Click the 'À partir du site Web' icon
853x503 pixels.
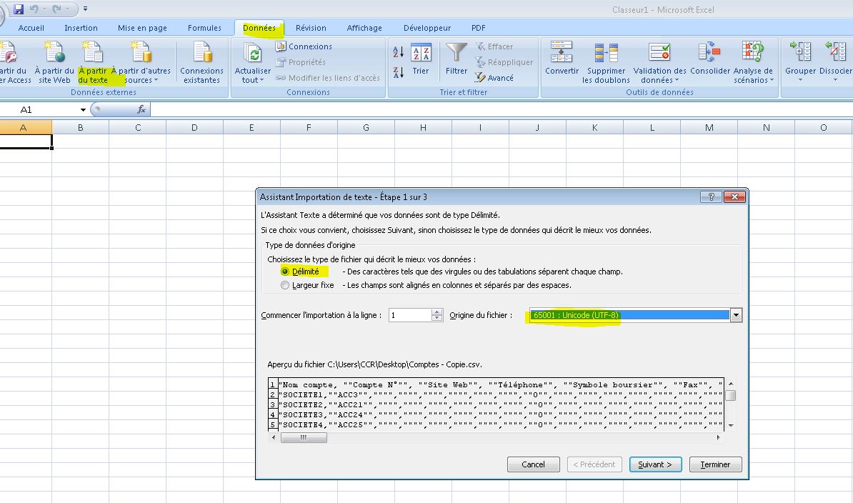pos(54,54)
